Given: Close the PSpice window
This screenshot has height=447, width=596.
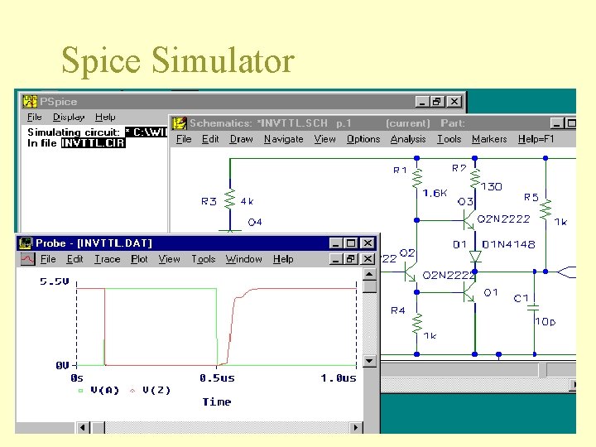Looking at the screenshot, I should [x=454, y=102].
